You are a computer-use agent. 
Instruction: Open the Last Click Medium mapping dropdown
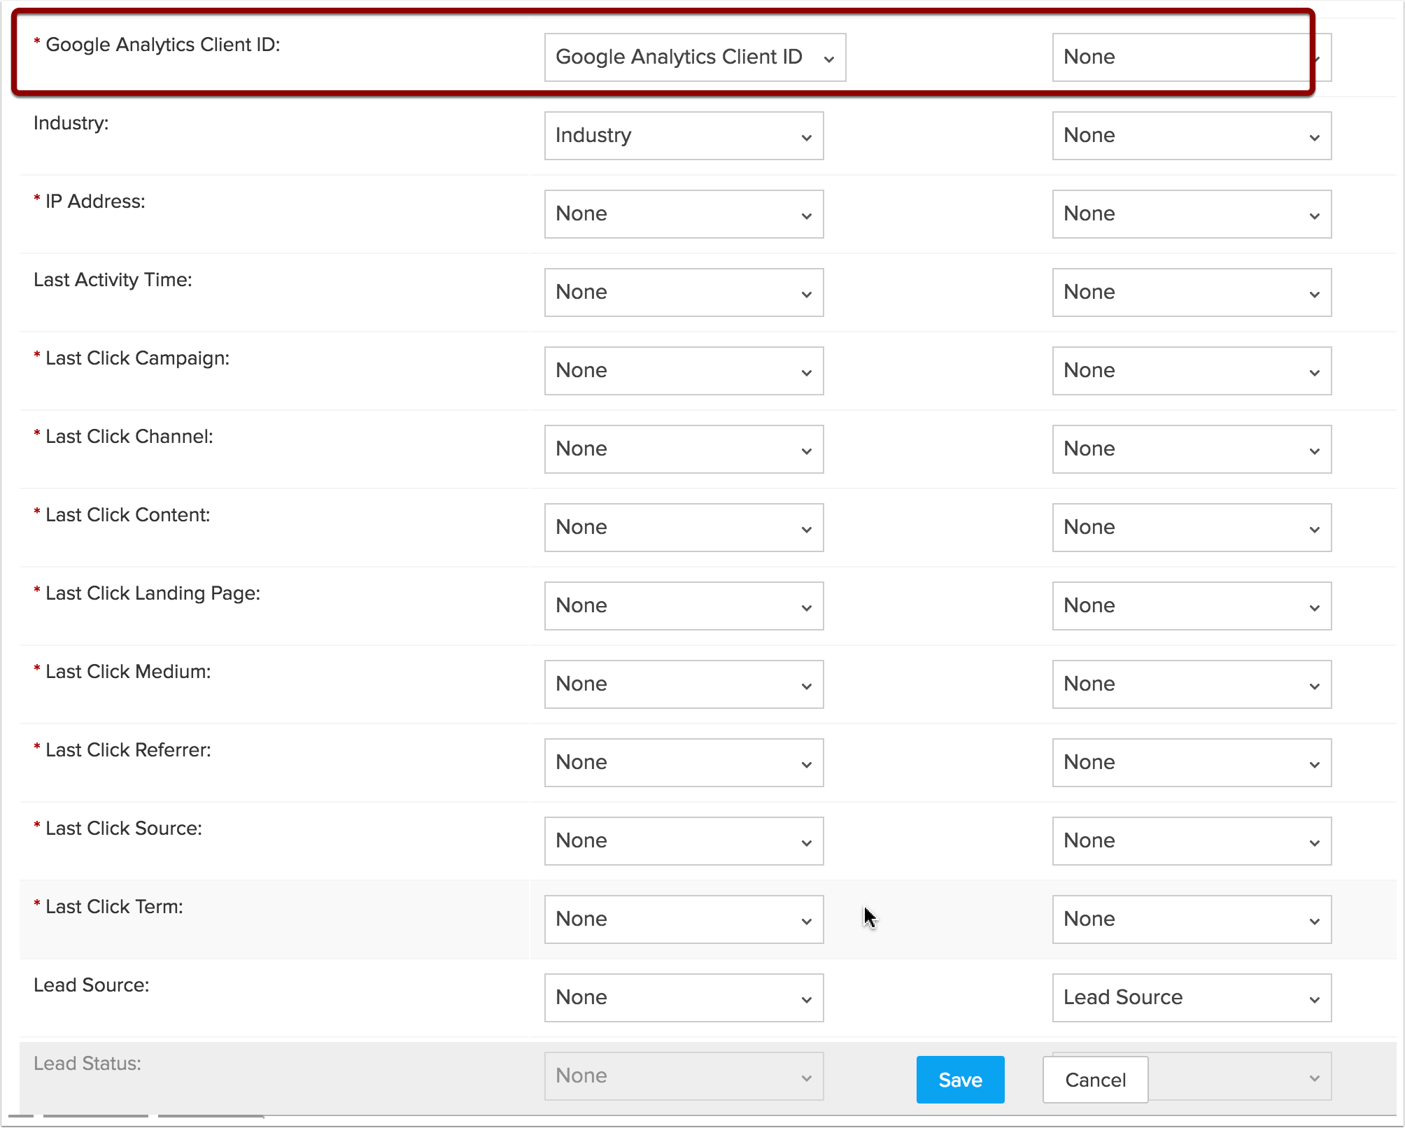pyautogui.click(x=684, y=684)
